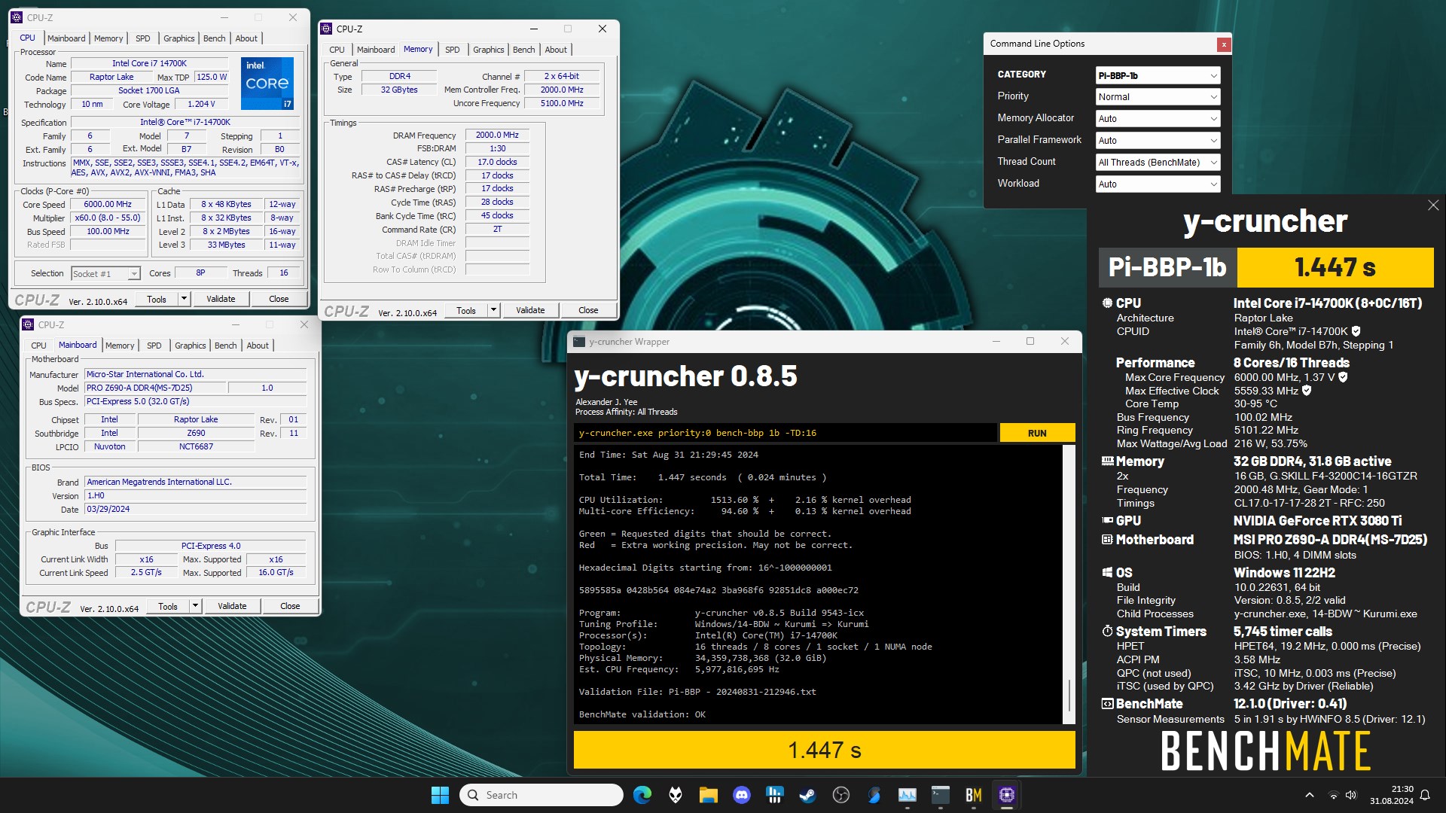Click the motherboard model PRO Z690-A DDR4
This screenshot has height=813, width=1446.
coord(155,388)
